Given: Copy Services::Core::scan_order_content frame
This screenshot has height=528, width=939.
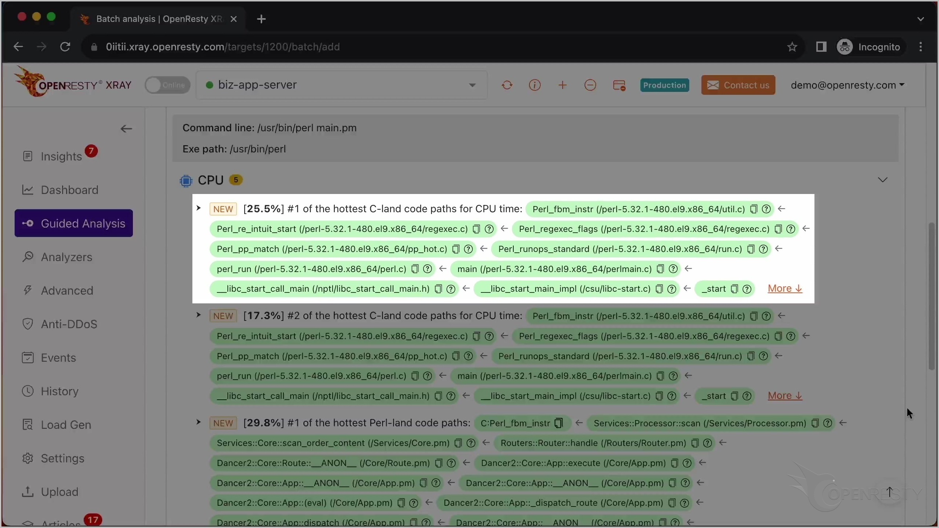Looking at the screenshot, I should coord(457,443).
